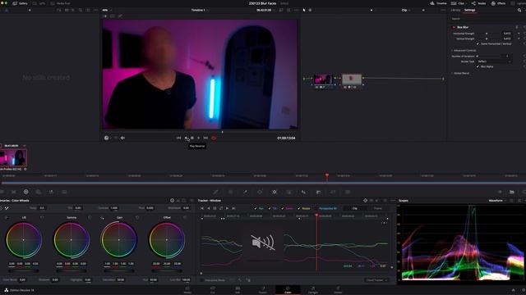Expand the Global Blend section

pos(460,73)
